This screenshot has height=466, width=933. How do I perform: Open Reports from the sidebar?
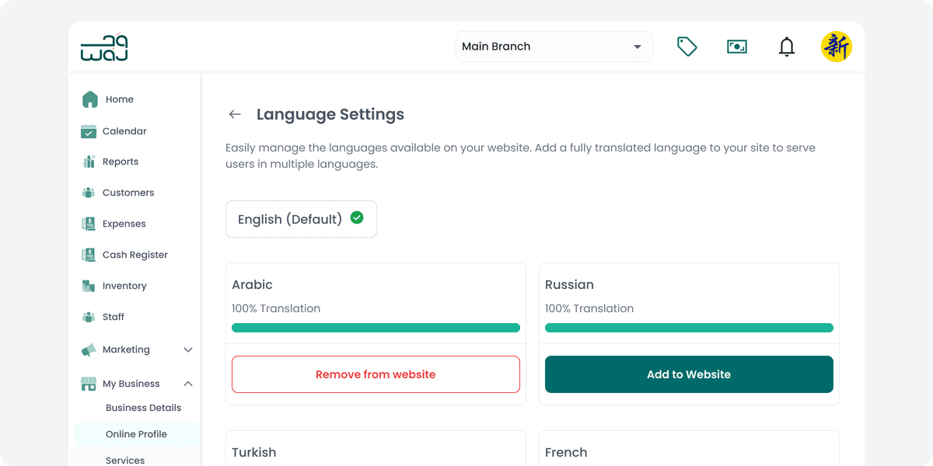click(x=89, y=162)
